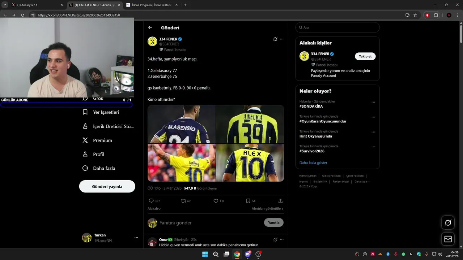Open İçerik Üreticisi Stüdyosu sidebar item

109,126
